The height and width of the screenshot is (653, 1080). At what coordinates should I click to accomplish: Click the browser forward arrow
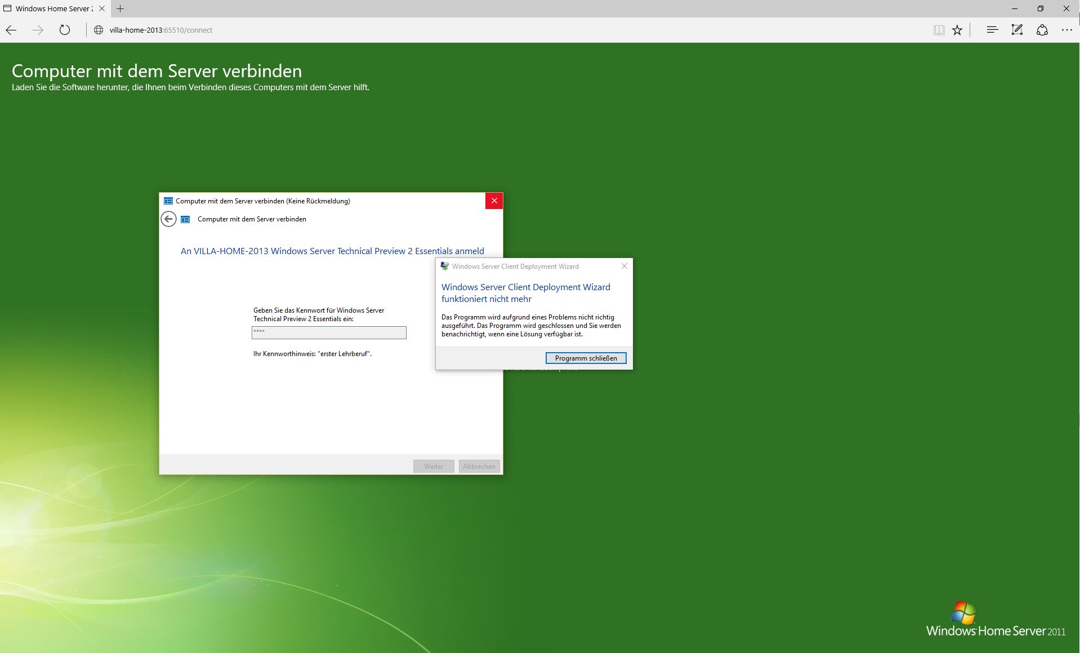point(38,30)
